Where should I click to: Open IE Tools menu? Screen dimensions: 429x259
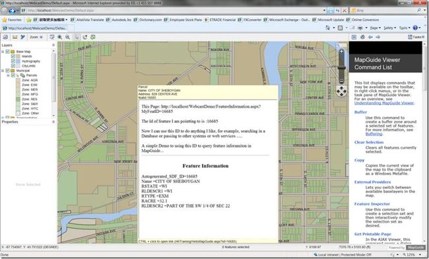pyautogui.click(x=405, y=28)
